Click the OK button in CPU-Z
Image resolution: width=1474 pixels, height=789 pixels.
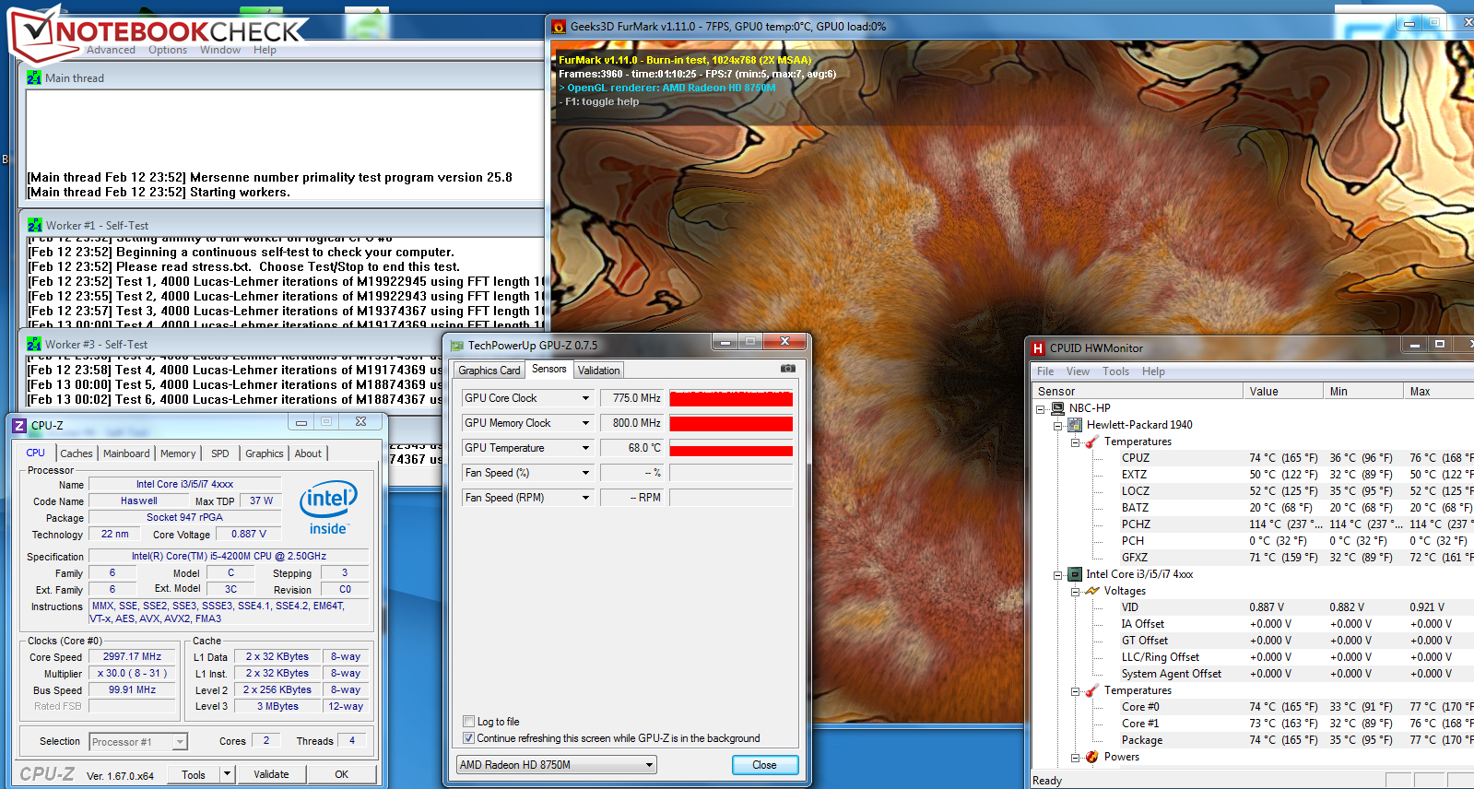point(341,774)
